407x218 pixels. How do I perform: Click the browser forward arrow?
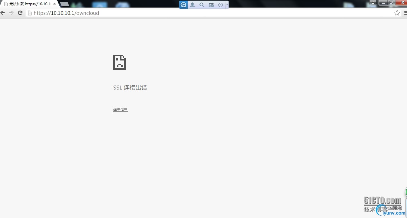point(12,13)
